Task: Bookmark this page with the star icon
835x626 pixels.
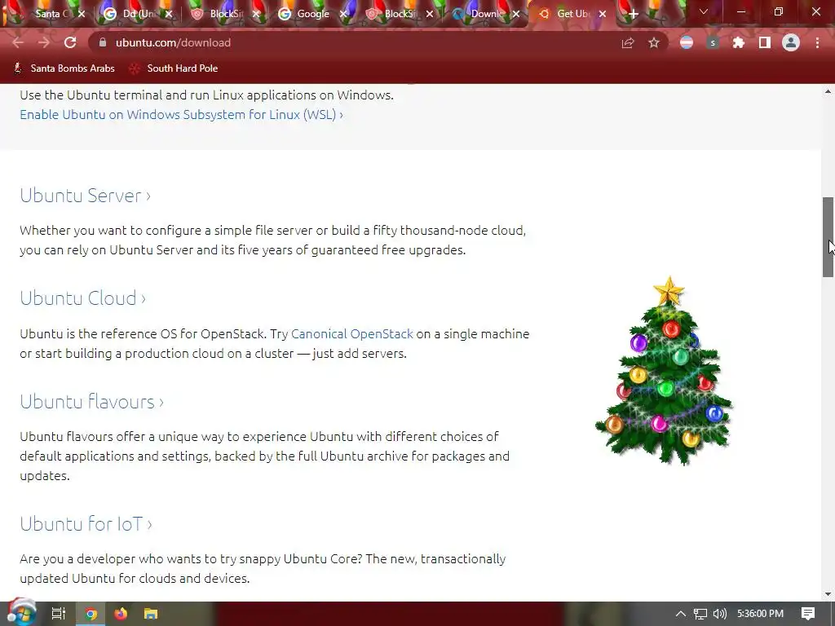Action: [654, 42]
